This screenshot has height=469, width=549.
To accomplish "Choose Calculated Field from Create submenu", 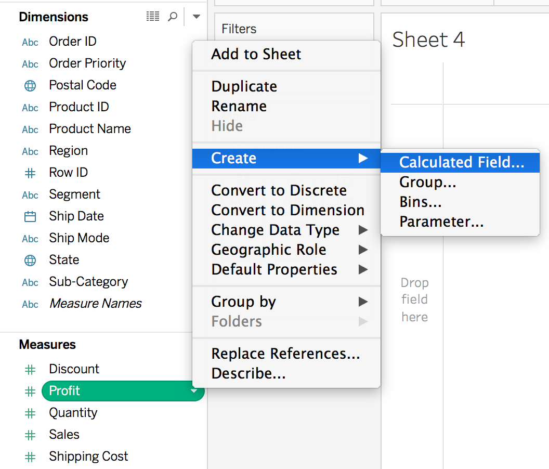I will click(x=461, y=162).
